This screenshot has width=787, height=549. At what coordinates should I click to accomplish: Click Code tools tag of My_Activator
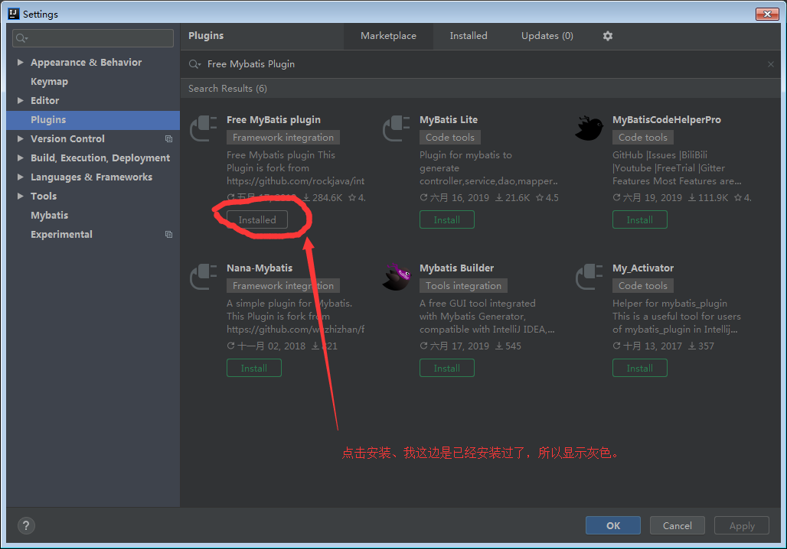click(643, 286)
